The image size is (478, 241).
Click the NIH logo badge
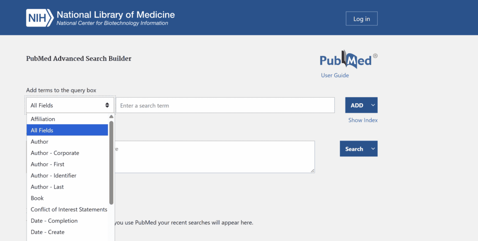pyautogui.click(x=40, y=18)
